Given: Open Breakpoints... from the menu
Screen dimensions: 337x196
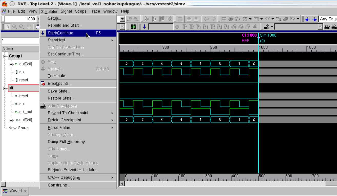Looking at the screenshot, I should pyautogui.click(x=60, y=84).
